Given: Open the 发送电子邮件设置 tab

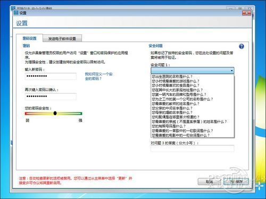Looking at the screenshot, I should [62, 39].
